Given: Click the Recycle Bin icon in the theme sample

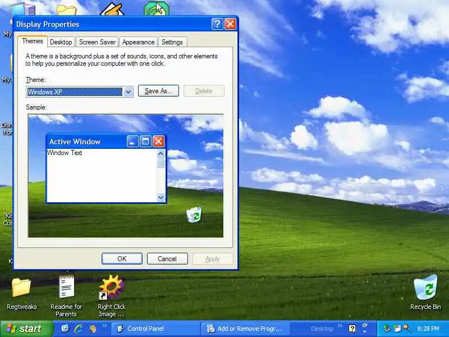Looking at the screenshot, I should point(194,215).
